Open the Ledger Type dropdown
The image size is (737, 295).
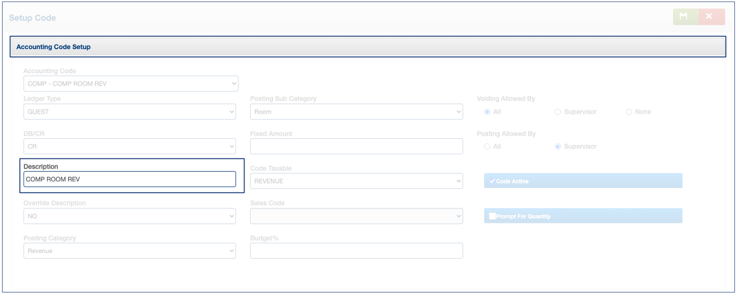[129, 112]
